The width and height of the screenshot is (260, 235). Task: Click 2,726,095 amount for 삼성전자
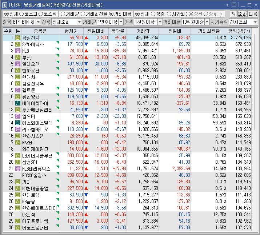241,38
